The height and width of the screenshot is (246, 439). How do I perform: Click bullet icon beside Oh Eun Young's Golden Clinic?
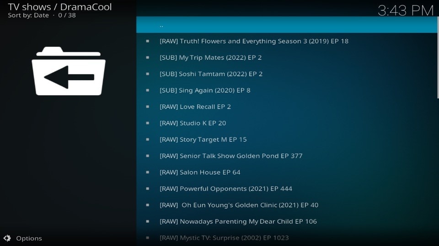tap(148, 205)
